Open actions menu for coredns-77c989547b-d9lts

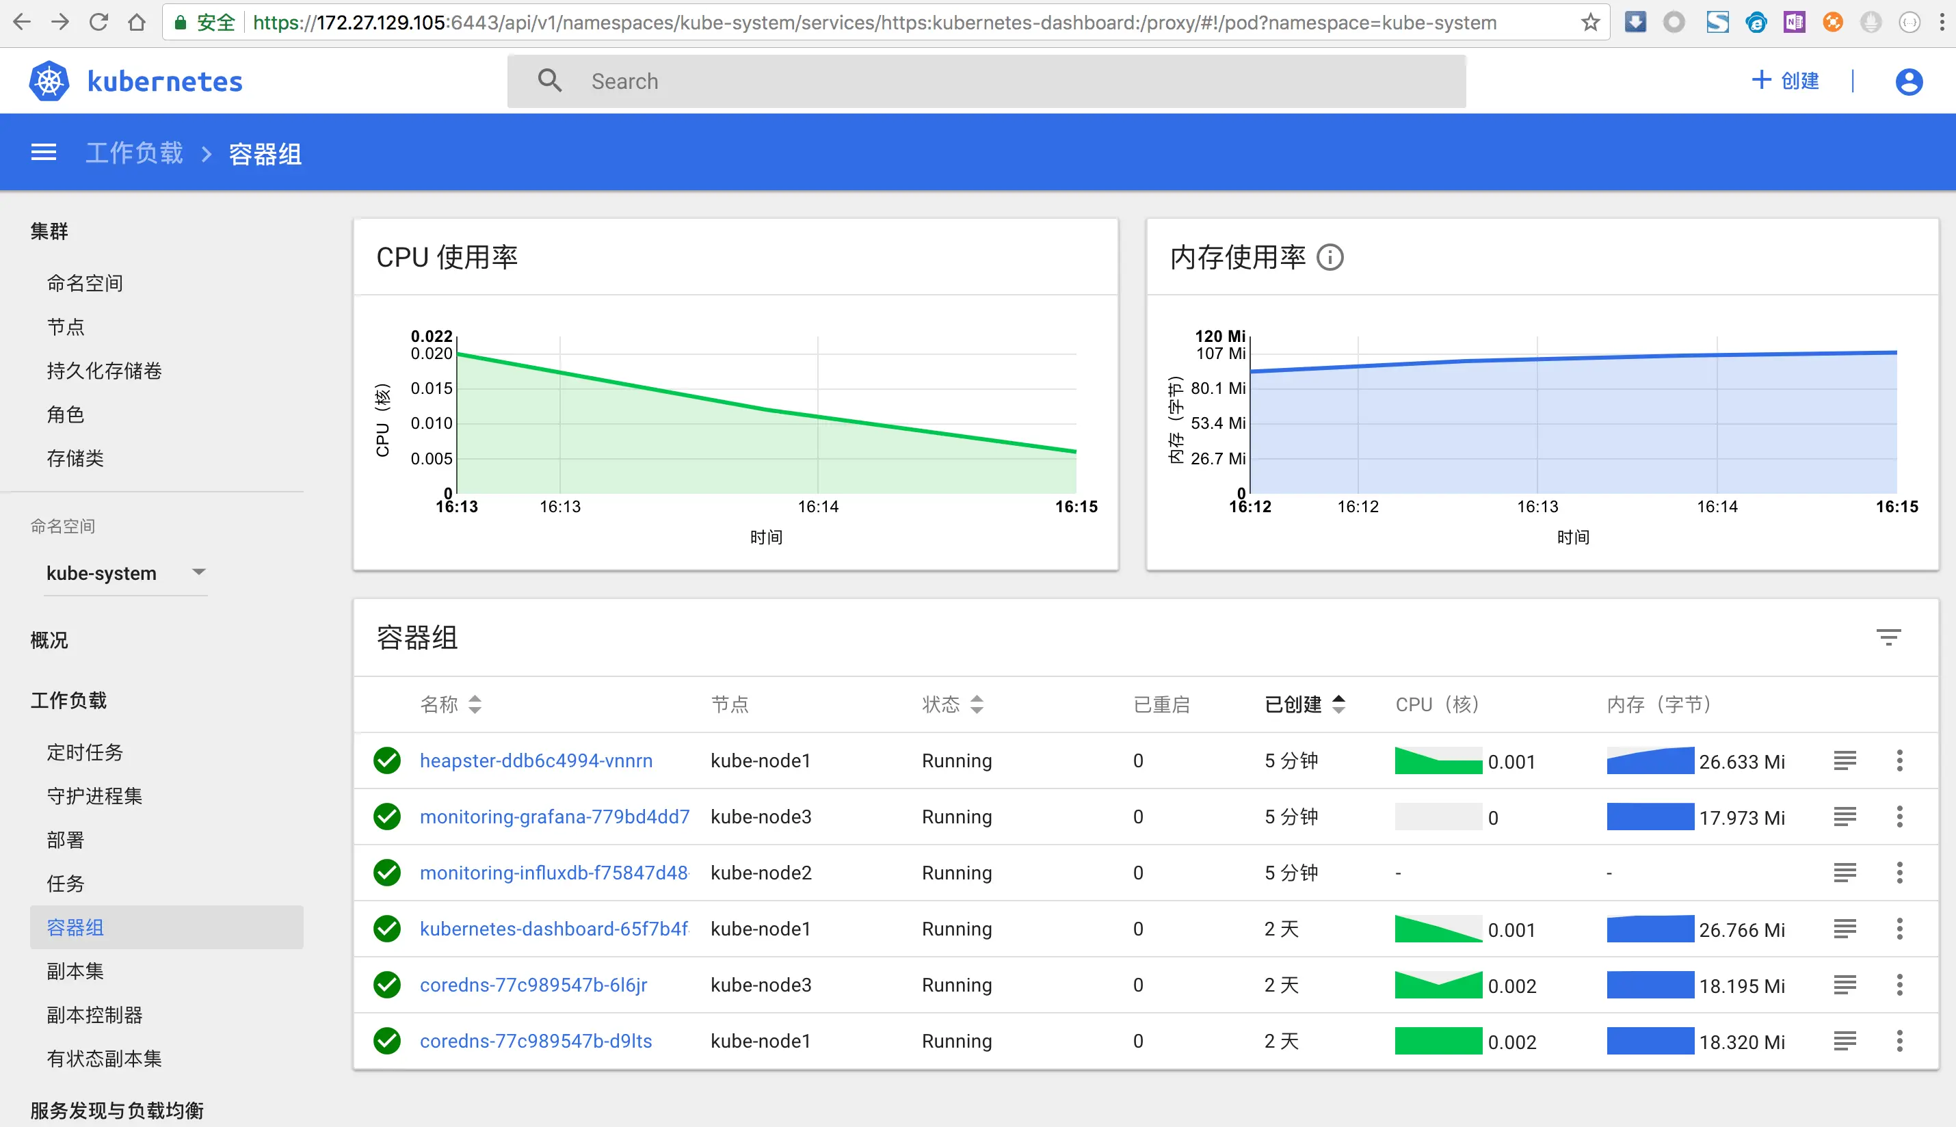pyautogui.click(x=1899, y=1040)
